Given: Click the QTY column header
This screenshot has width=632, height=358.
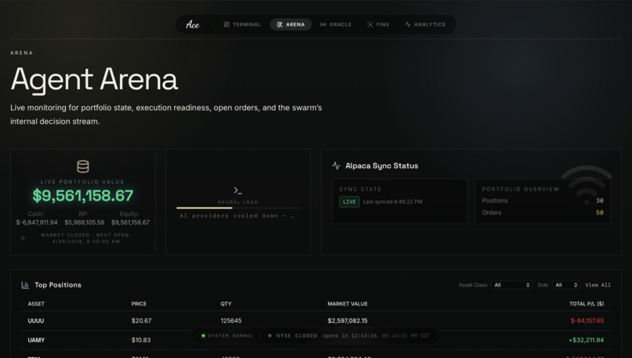Looking at the screenshot, I should pyautogui.click(x=226, y=304).
